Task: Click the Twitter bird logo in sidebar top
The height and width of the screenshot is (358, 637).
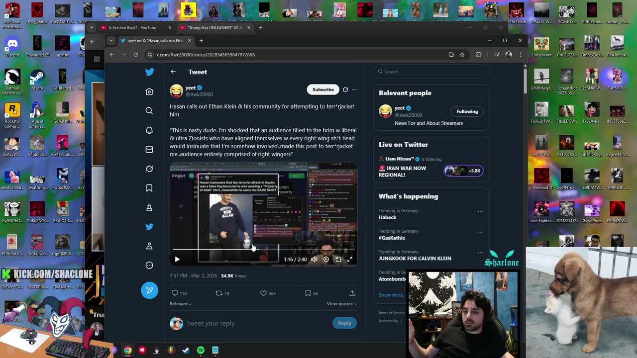Action: point(149,72)
